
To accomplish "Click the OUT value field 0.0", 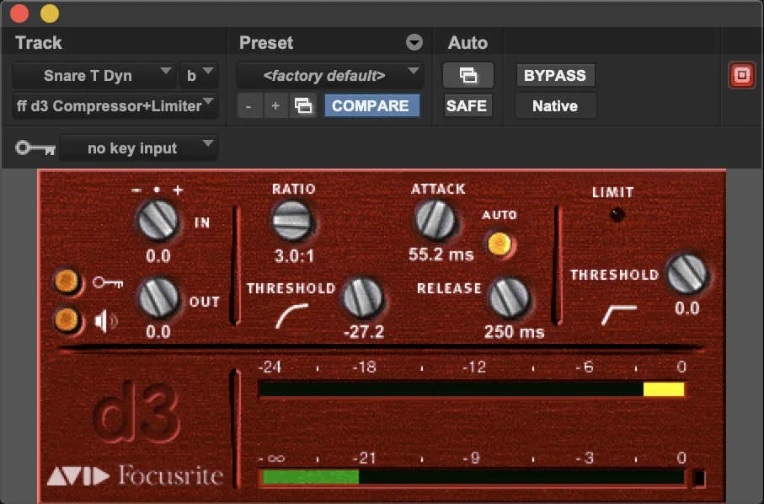I will (x=158, y=332).
